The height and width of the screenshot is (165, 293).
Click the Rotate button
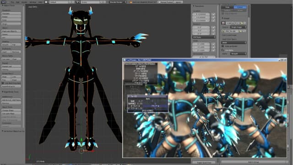tap(11, 16)
